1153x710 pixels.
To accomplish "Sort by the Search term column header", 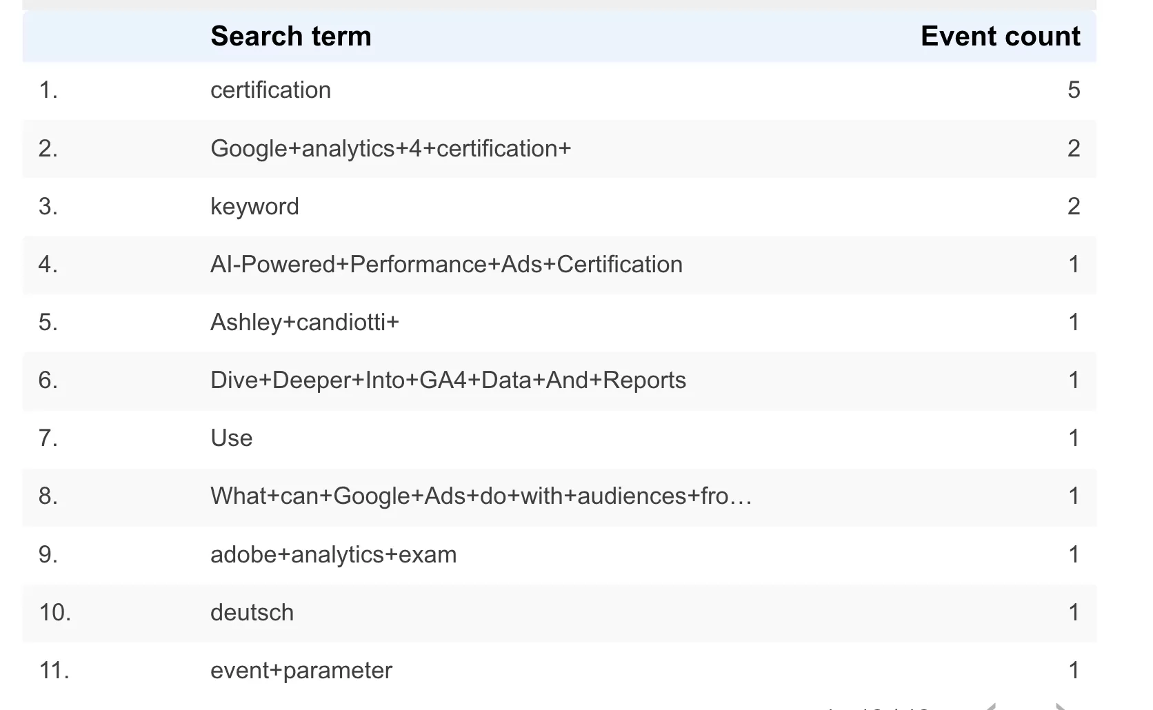I will pos(290,36).
